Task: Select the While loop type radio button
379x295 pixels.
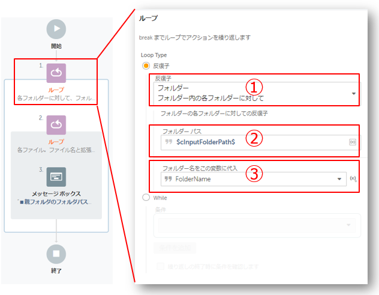Action: coord(146,198)
